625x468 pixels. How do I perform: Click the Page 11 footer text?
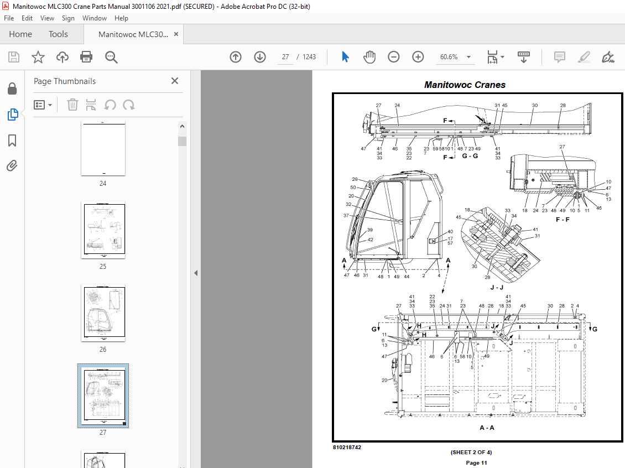pos(476,463)
